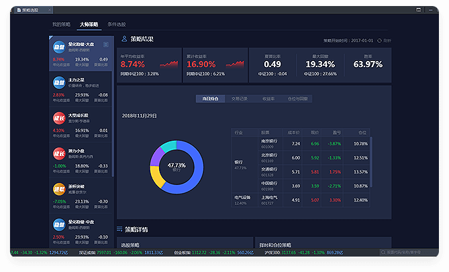Viewport: 449px width, 272px height.
Task: Click the 策略详情 list icon
Action: (x=120, y=229)
